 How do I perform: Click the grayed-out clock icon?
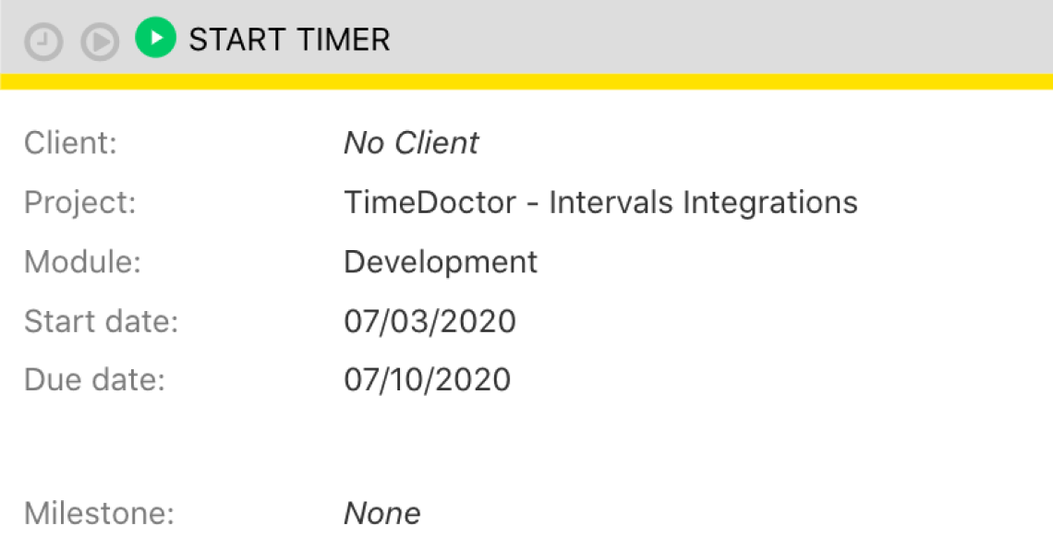43,42
